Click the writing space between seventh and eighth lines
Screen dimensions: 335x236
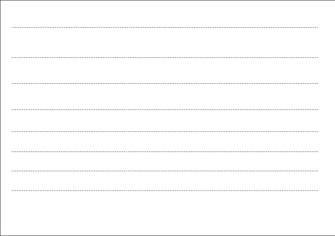[165, 181]
